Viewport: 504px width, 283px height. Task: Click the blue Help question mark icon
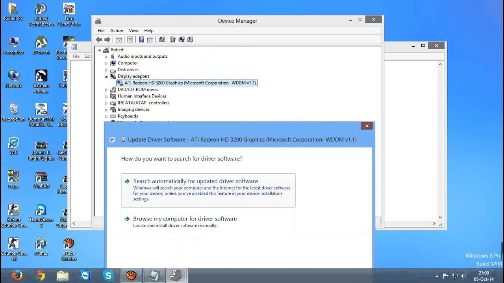pyautogui.click(x=141, y=40)
